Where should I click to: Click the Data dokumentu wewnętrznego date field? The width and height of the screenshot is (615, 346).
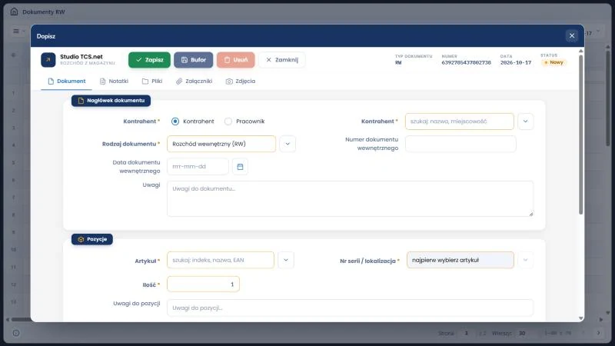click(198, 167)
